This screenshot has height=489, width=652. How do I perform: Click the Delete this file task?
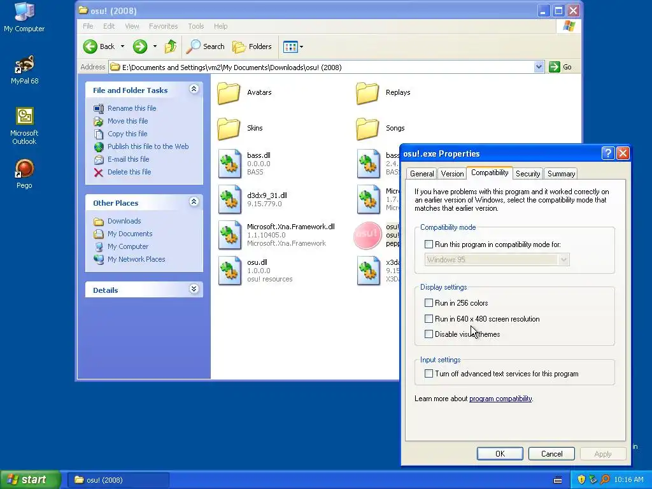pyautogui.click(x=129, y=172)
